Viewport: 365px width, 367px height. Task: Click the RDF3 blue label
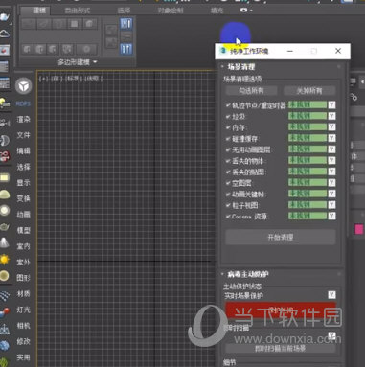point(23,103)
